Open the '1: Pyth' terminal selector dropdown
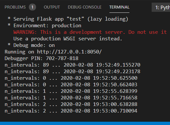Image resolution: width=170 pixels, height=125 pixels. (161, 8)
